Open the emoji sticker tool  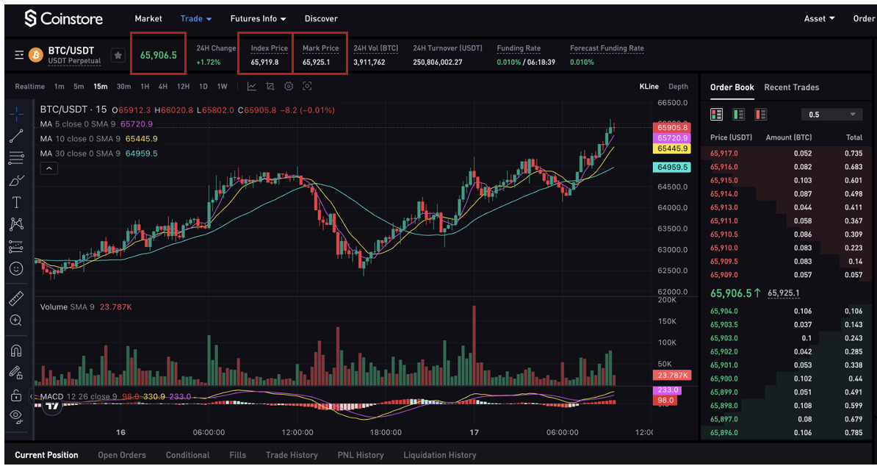[16, 269]
